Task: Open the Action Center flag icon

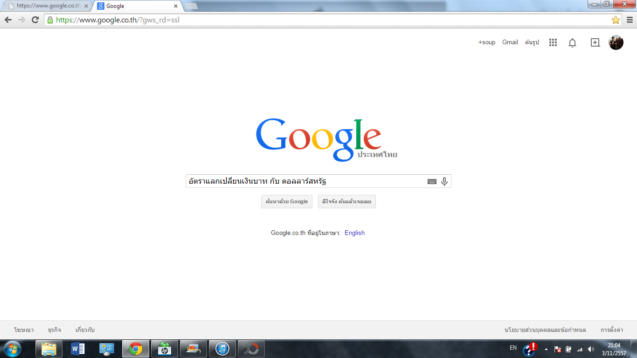Action: (558, 349)
